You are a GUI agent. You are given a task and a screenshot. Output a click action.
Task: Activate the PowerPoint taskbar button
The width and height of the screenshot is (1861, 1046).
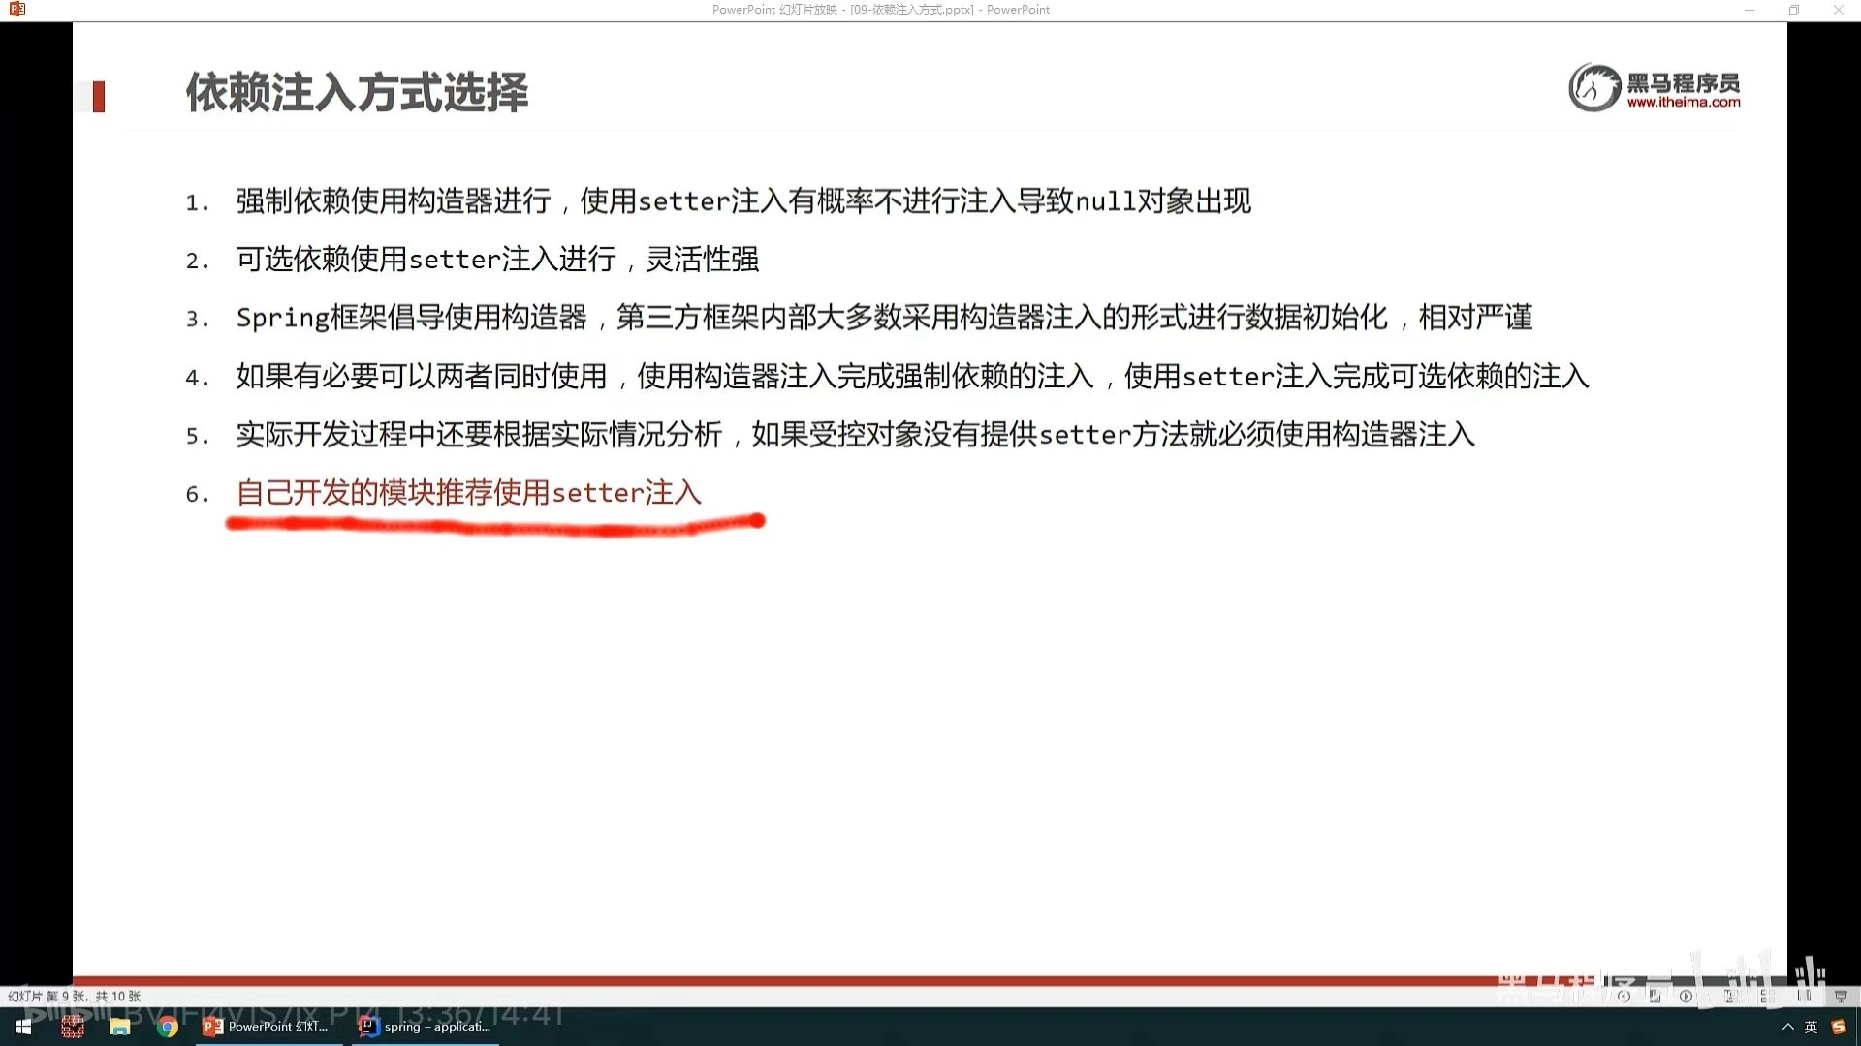(x=267, y=1027)
